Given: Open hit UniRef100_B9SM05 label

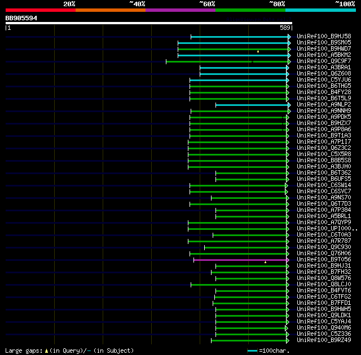Looking at the screenshot, I should [324, 42].
